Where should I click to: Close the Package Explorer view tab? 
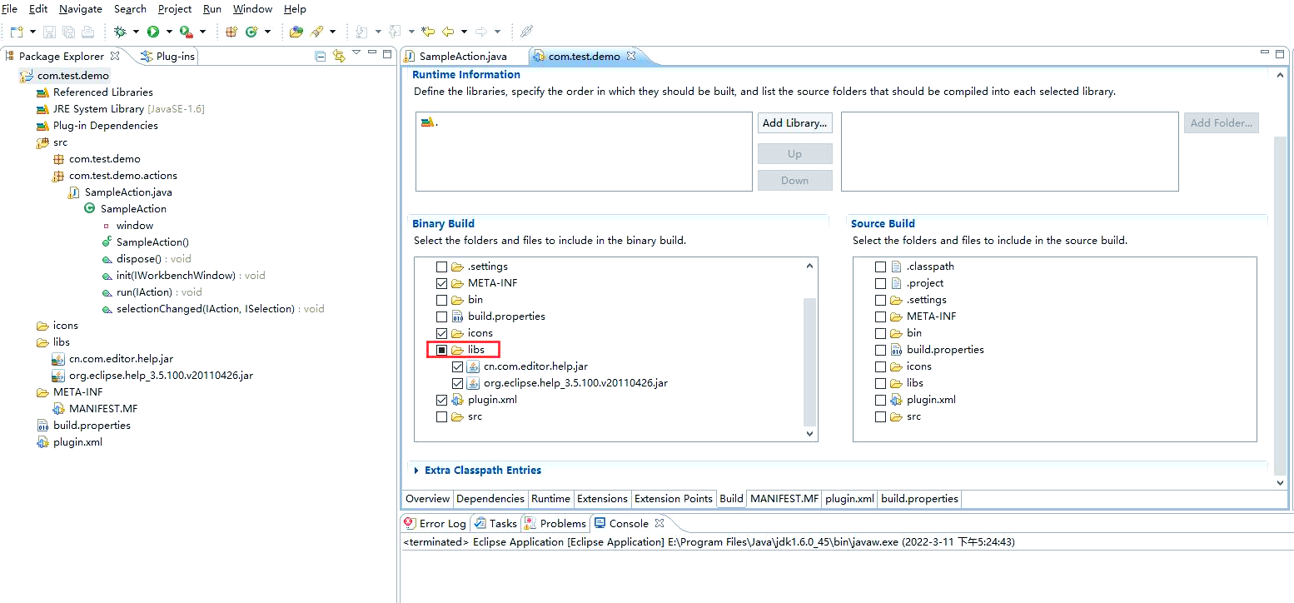point(115,56)
